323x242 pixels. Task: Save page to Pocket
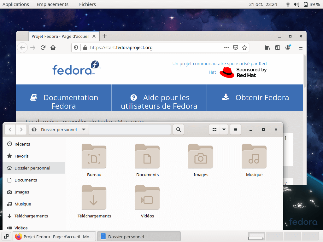[235, 48]
